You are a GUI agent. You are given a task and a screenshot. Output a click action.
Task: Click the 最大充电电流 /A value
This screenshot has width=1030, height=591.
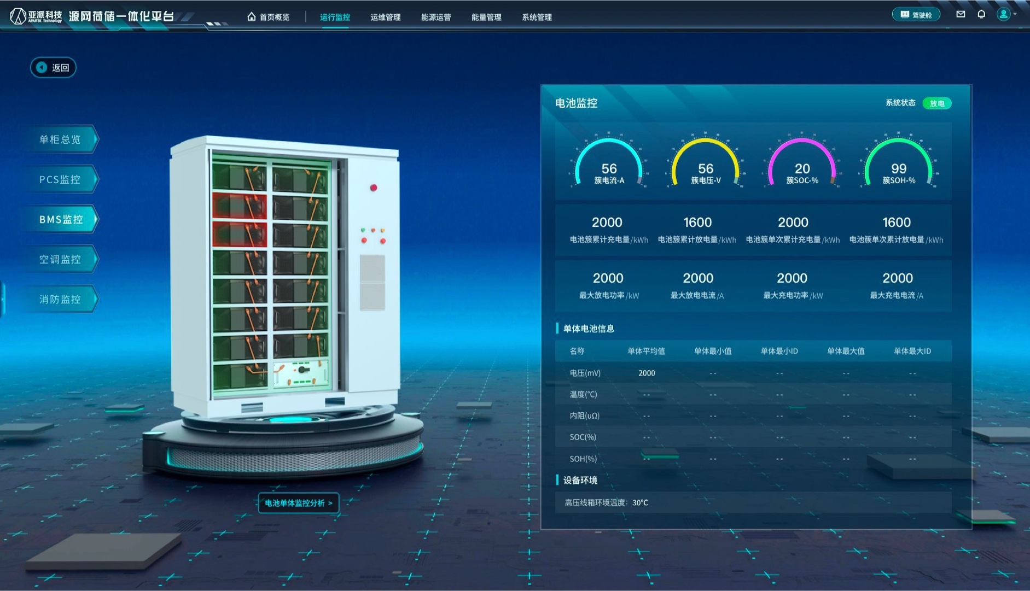tap(898, 278)
